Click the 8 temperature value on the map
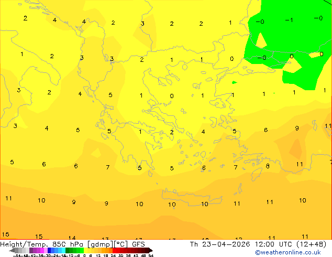The width and height of the screenshot is (332, 257). (268, 166)
